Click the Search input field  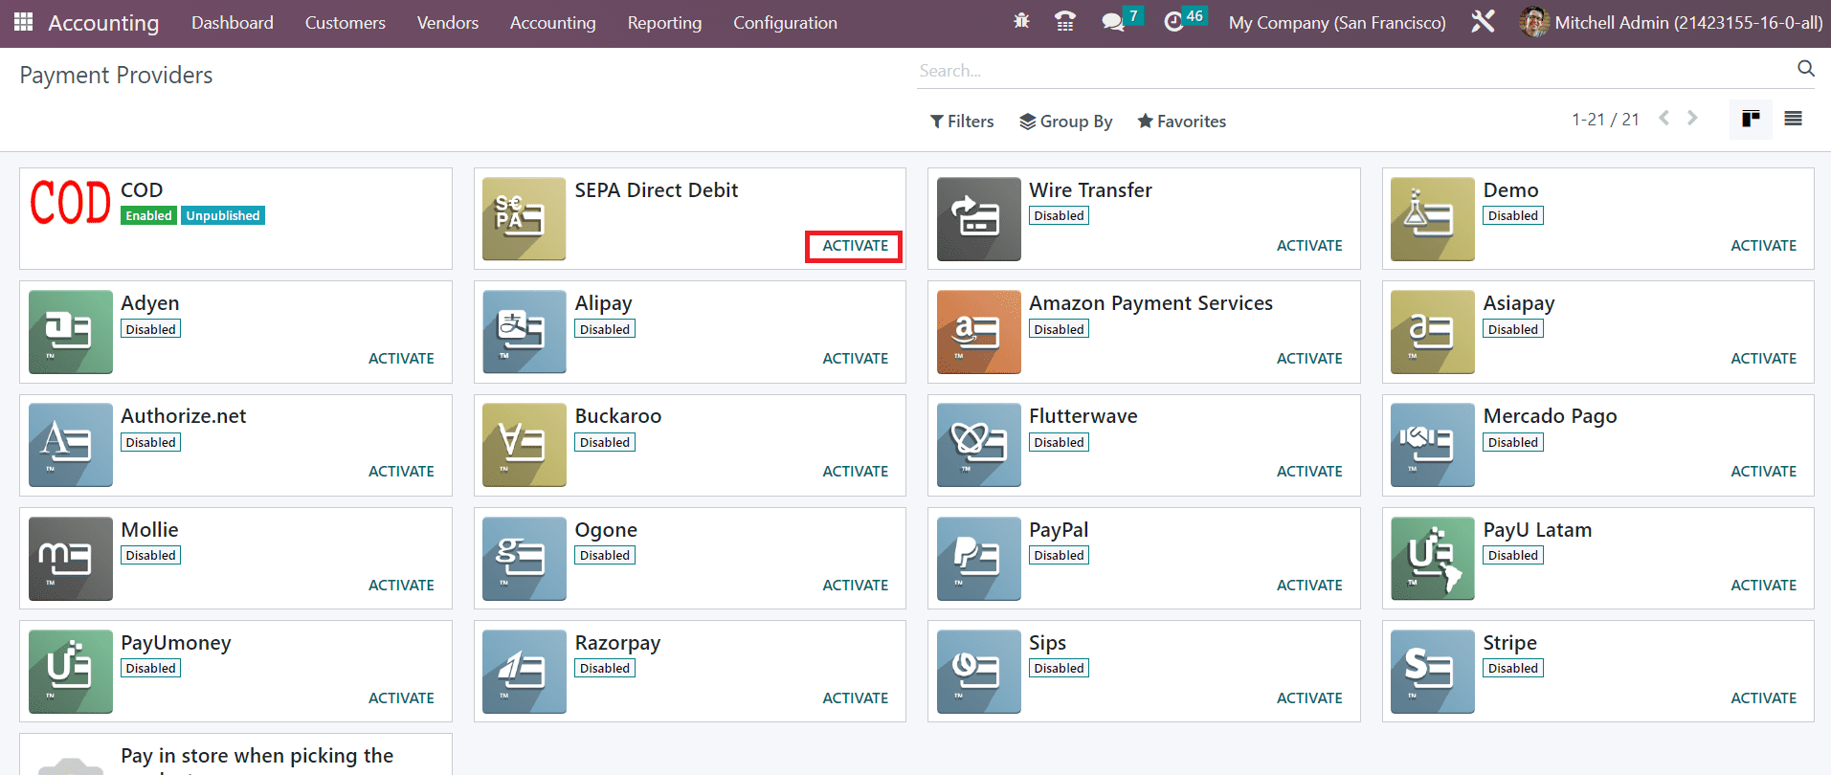point(1350,71)
